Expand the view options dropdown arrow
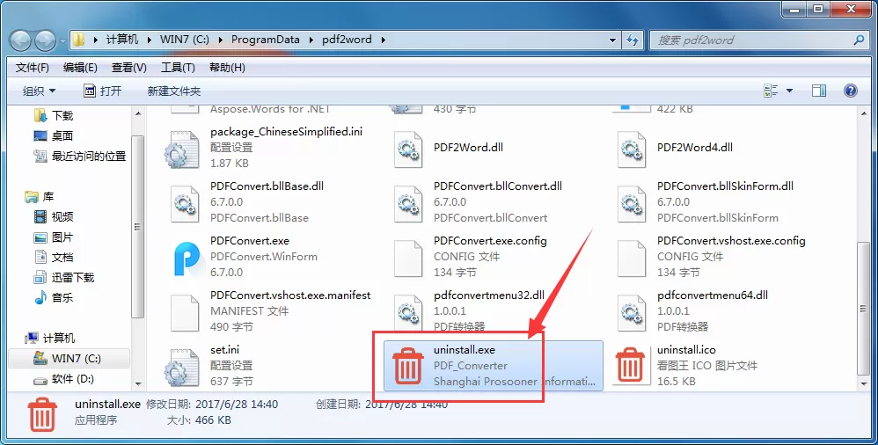 789,91
